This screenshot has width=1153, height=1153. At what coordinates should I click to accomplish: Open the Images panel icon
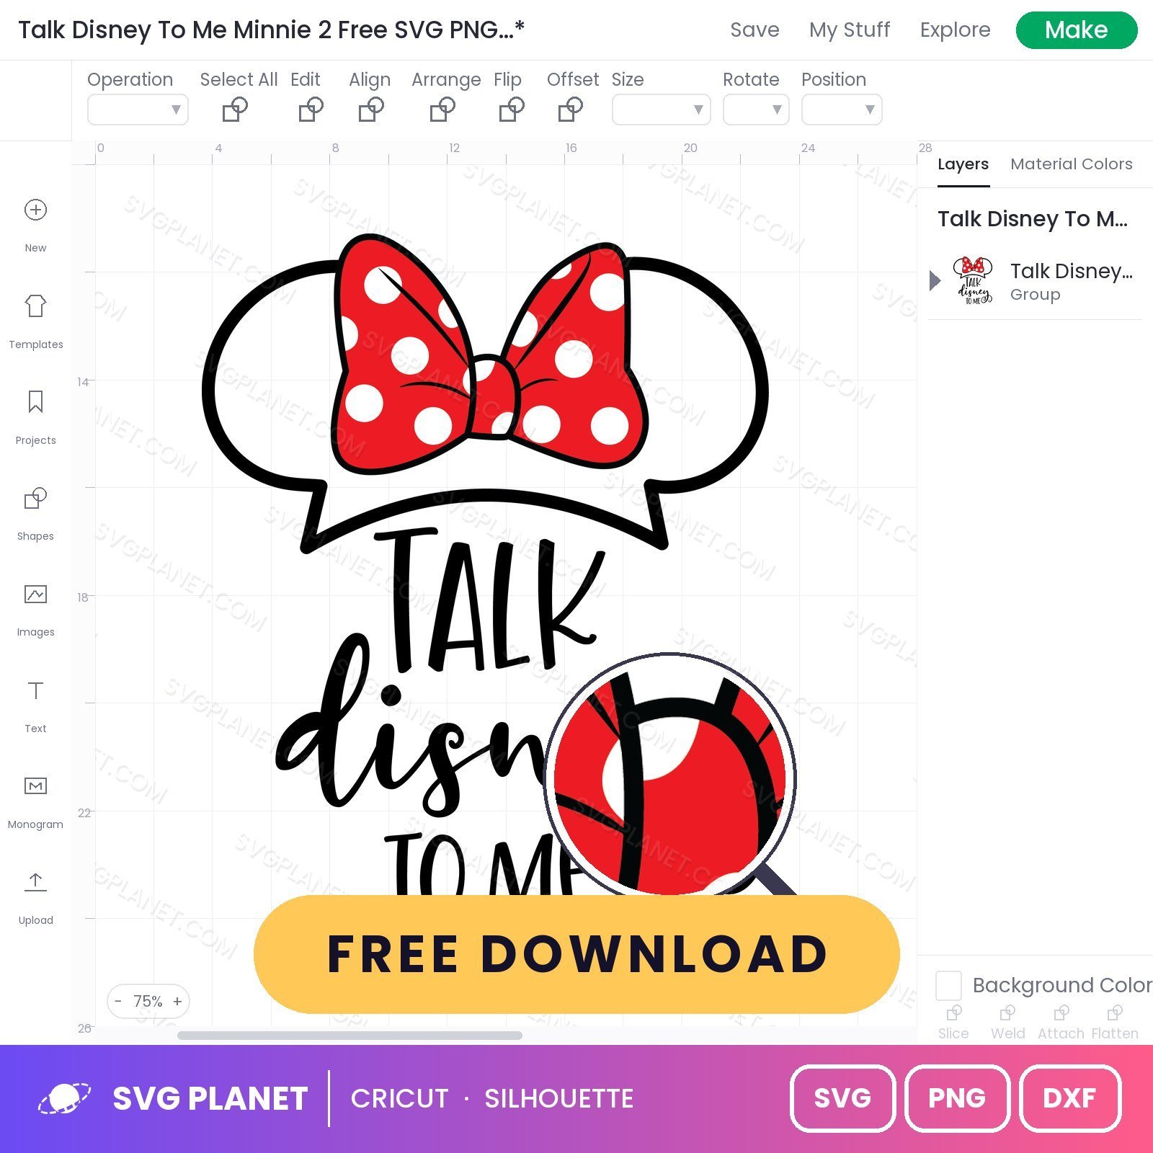(35, 594)
